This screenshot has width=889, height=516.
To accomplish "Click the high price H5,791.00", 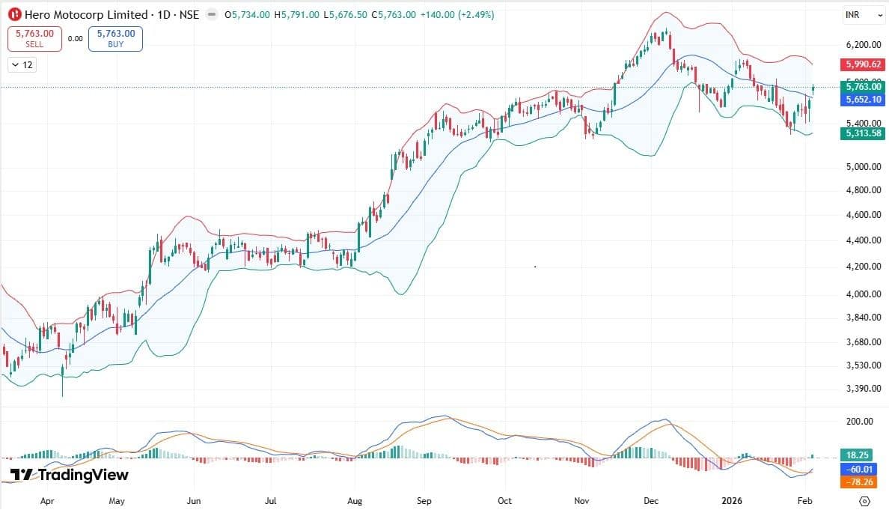I will pos(296,15).
